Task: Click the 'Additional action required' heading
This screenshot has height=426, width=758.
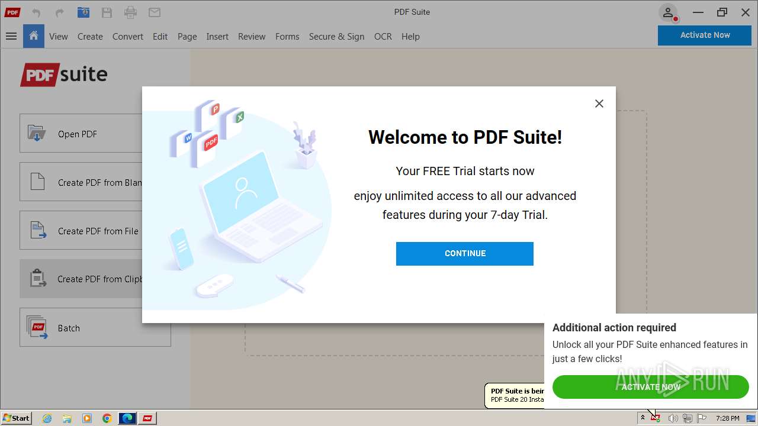Action: [614, 328]
